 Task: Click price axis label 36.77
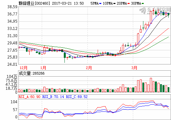click(12, 14)
